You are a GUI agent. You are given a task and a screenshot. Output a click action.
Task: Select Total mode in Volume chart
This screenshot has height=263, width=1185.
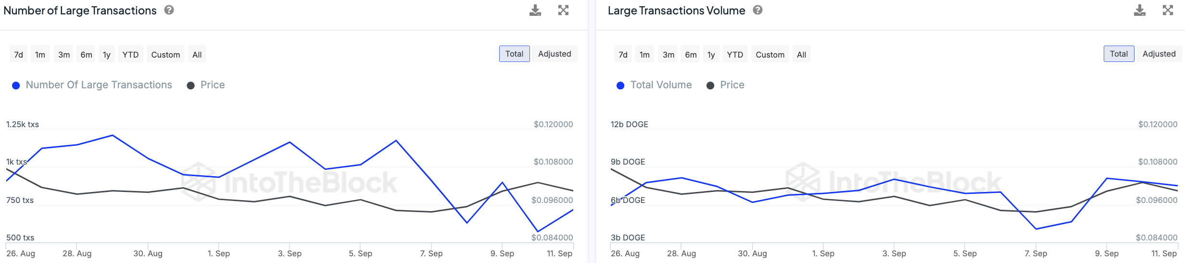tap(1118, 54)
